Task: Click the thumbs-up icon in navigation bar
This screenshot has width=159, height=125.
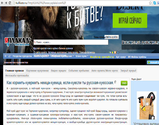Action: coord(9,56)
